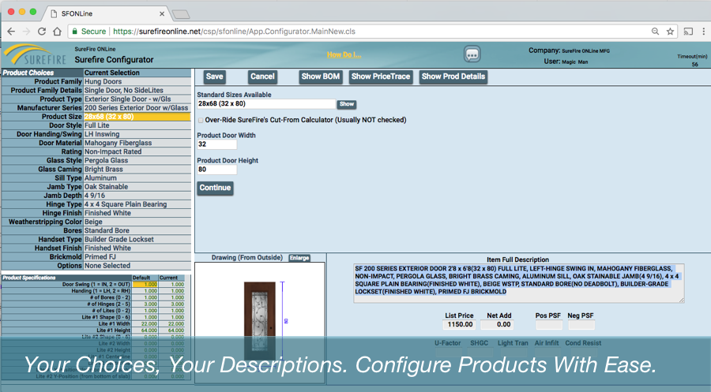Click Door Swing default value cell
This screenshot has width=711, height=392.
[145, 284]
